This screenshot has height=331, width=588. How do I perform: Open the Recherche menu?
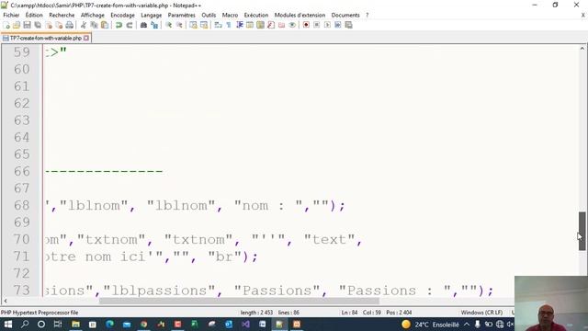[62, 15]
